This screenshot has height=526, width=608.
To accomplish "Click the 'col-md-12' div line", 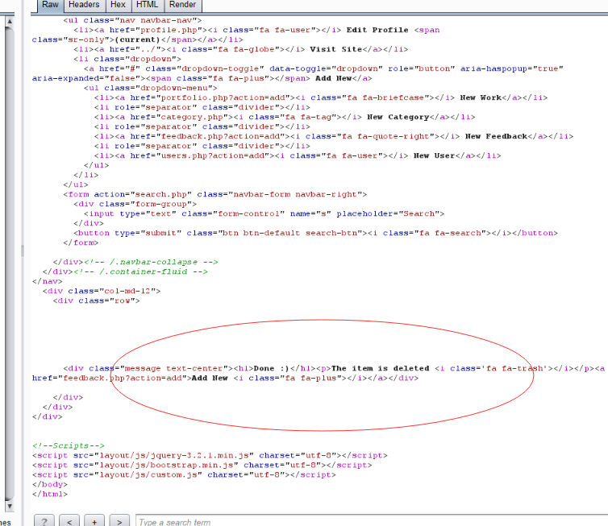I will click(102, 291).
